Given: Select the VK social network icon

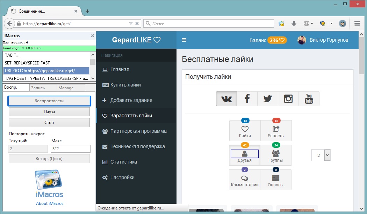Looking at the screenshot, I should coord(226,99).
